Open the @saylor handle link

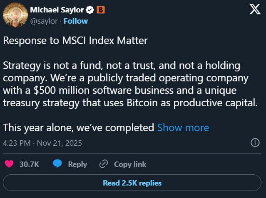click(44, 21)
